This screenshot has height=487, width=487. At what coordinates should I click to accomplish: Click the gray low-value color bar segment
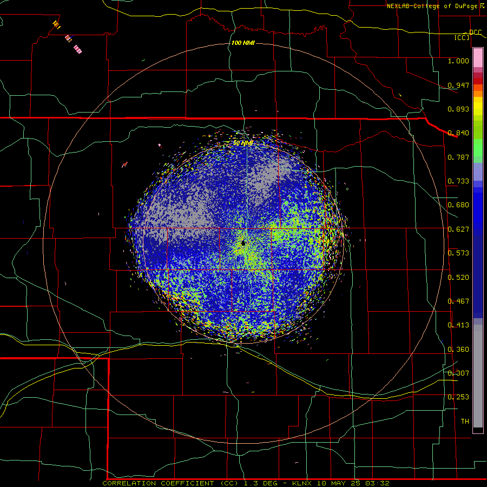[478, 376]
